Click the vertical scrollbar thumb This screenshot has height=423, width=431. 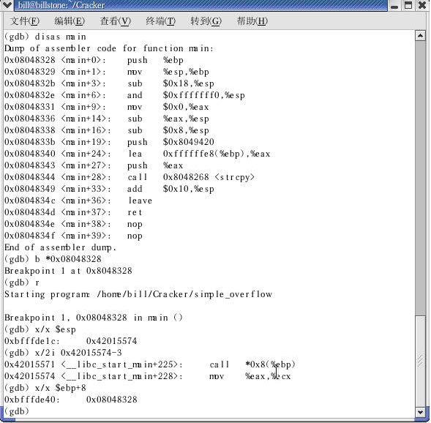point(420,361)
